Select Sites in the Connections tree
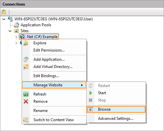The image size is (164, 131). pyautogui.click(x=25, y=31)
